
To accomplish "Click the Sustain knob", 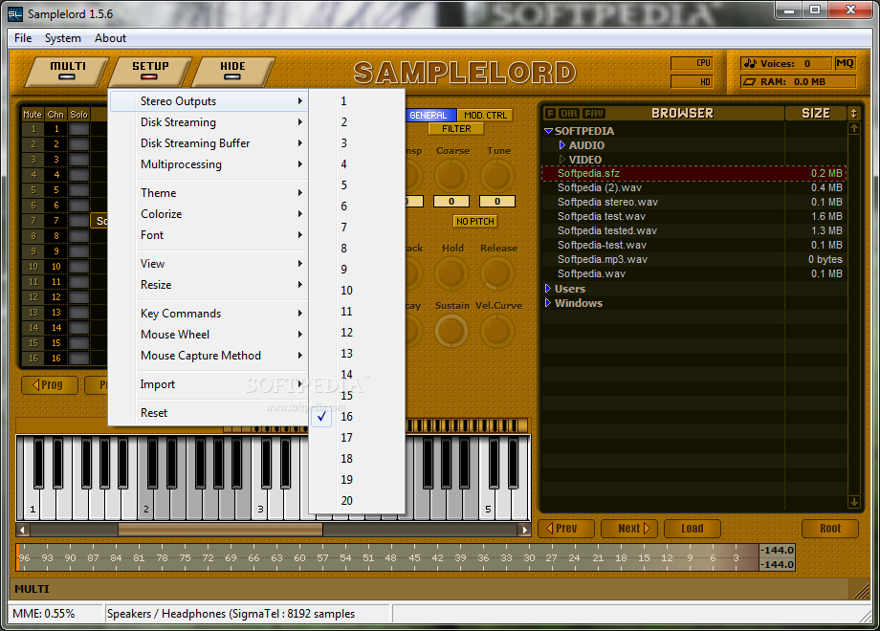I will pyautogui.click(x=451, y=331).
